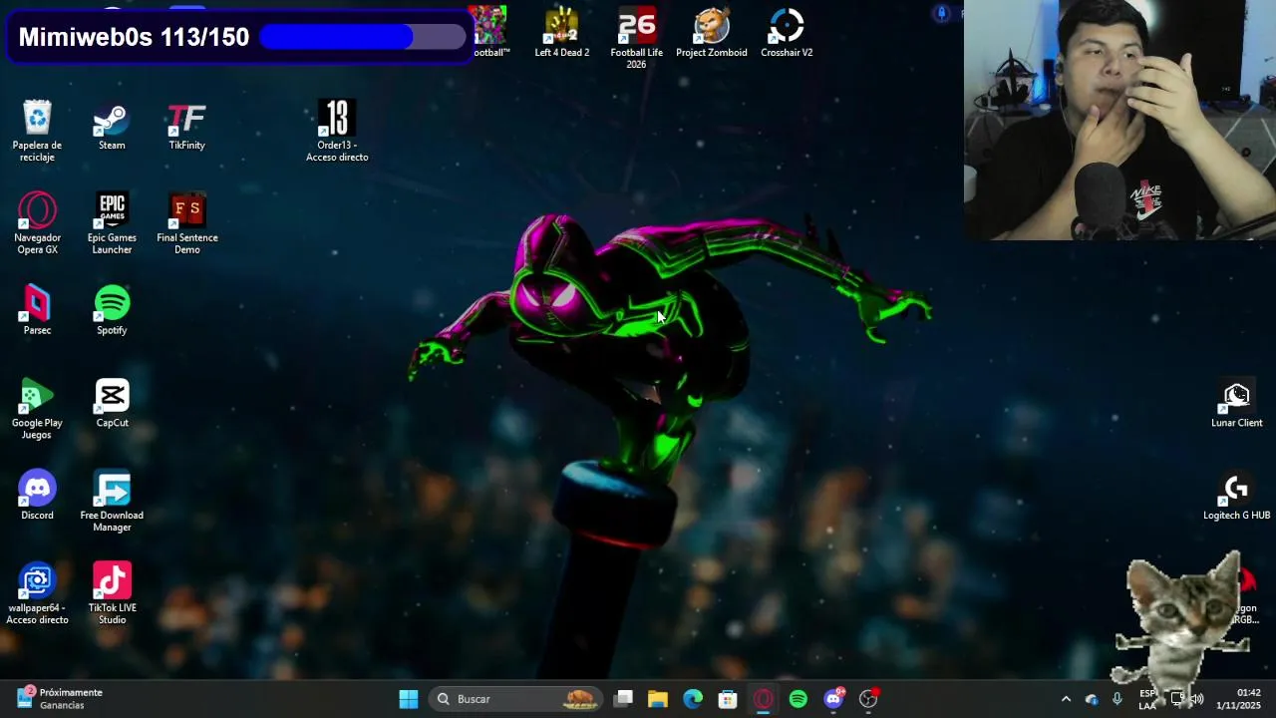Select the Crosshair V2 shortcut

787,32
